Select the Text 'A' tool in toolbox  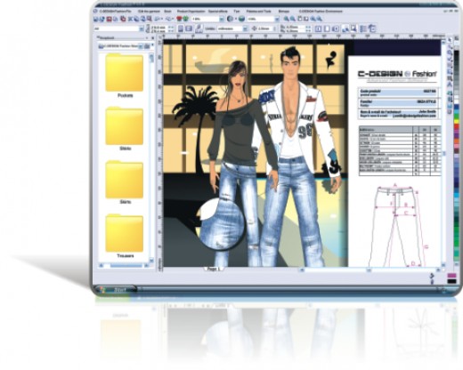click(451, 84)
